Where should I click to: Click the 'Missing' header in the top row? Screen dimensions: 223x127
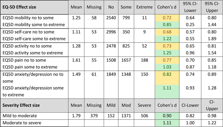point(94,7)
